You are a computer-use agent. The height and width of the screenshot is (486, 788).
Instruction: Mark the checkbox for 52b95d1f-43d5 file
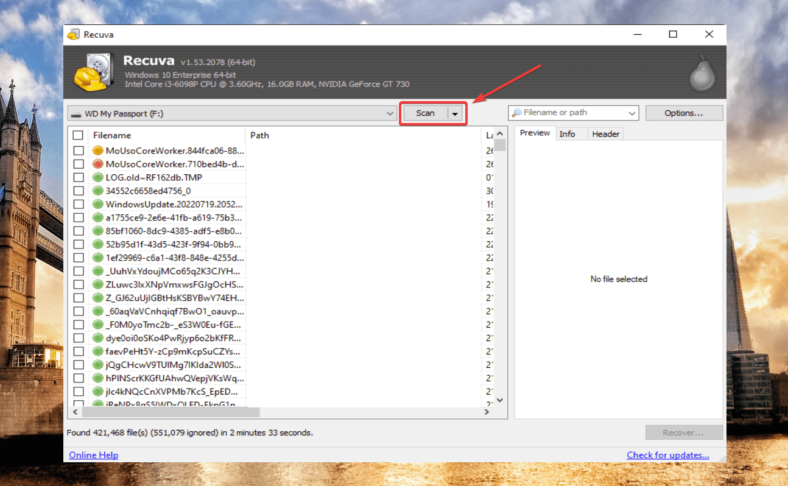click(x=78, y=244)
